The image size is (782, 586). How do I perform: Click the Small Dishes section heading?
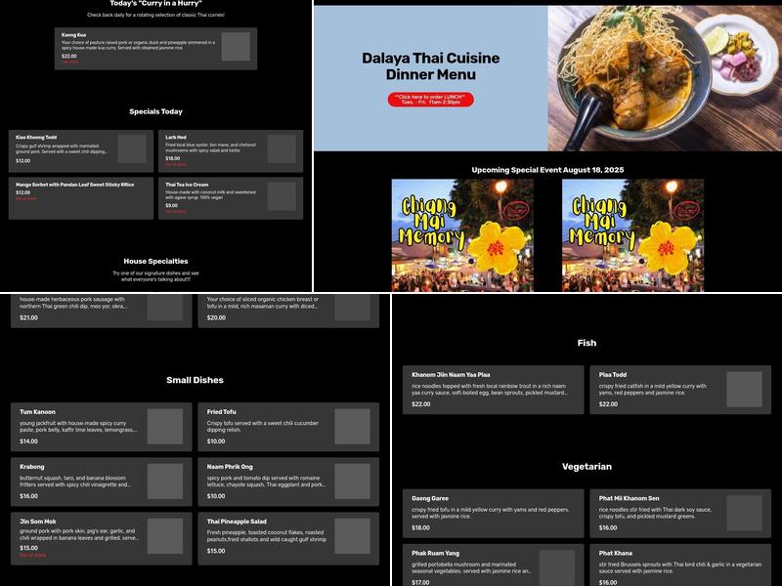point(195,380)
